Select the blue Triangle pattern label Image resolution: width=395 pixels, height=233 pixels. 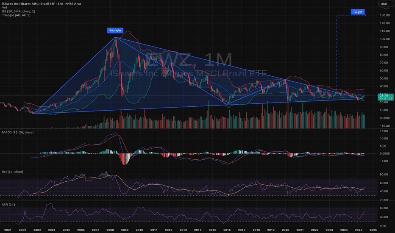click(115, 31)
